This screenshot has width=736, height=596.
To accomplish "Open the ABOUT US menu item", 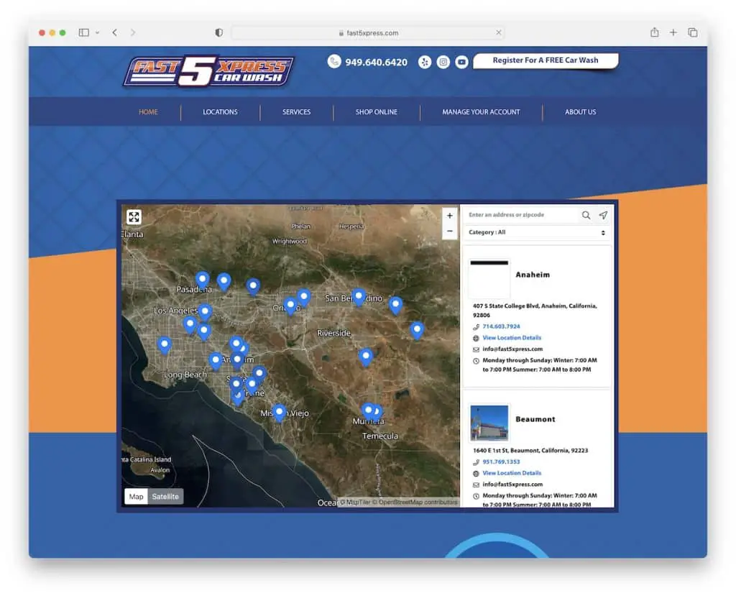I will [580, 111].
